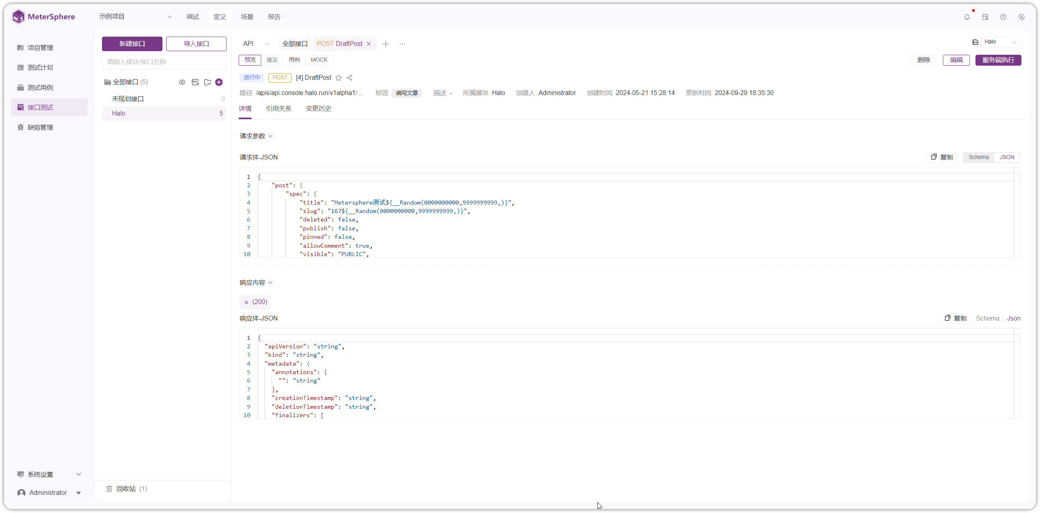Screen dimensions: 1040x513
Task: Click the 导入接口 button
Action: [196, 44]
